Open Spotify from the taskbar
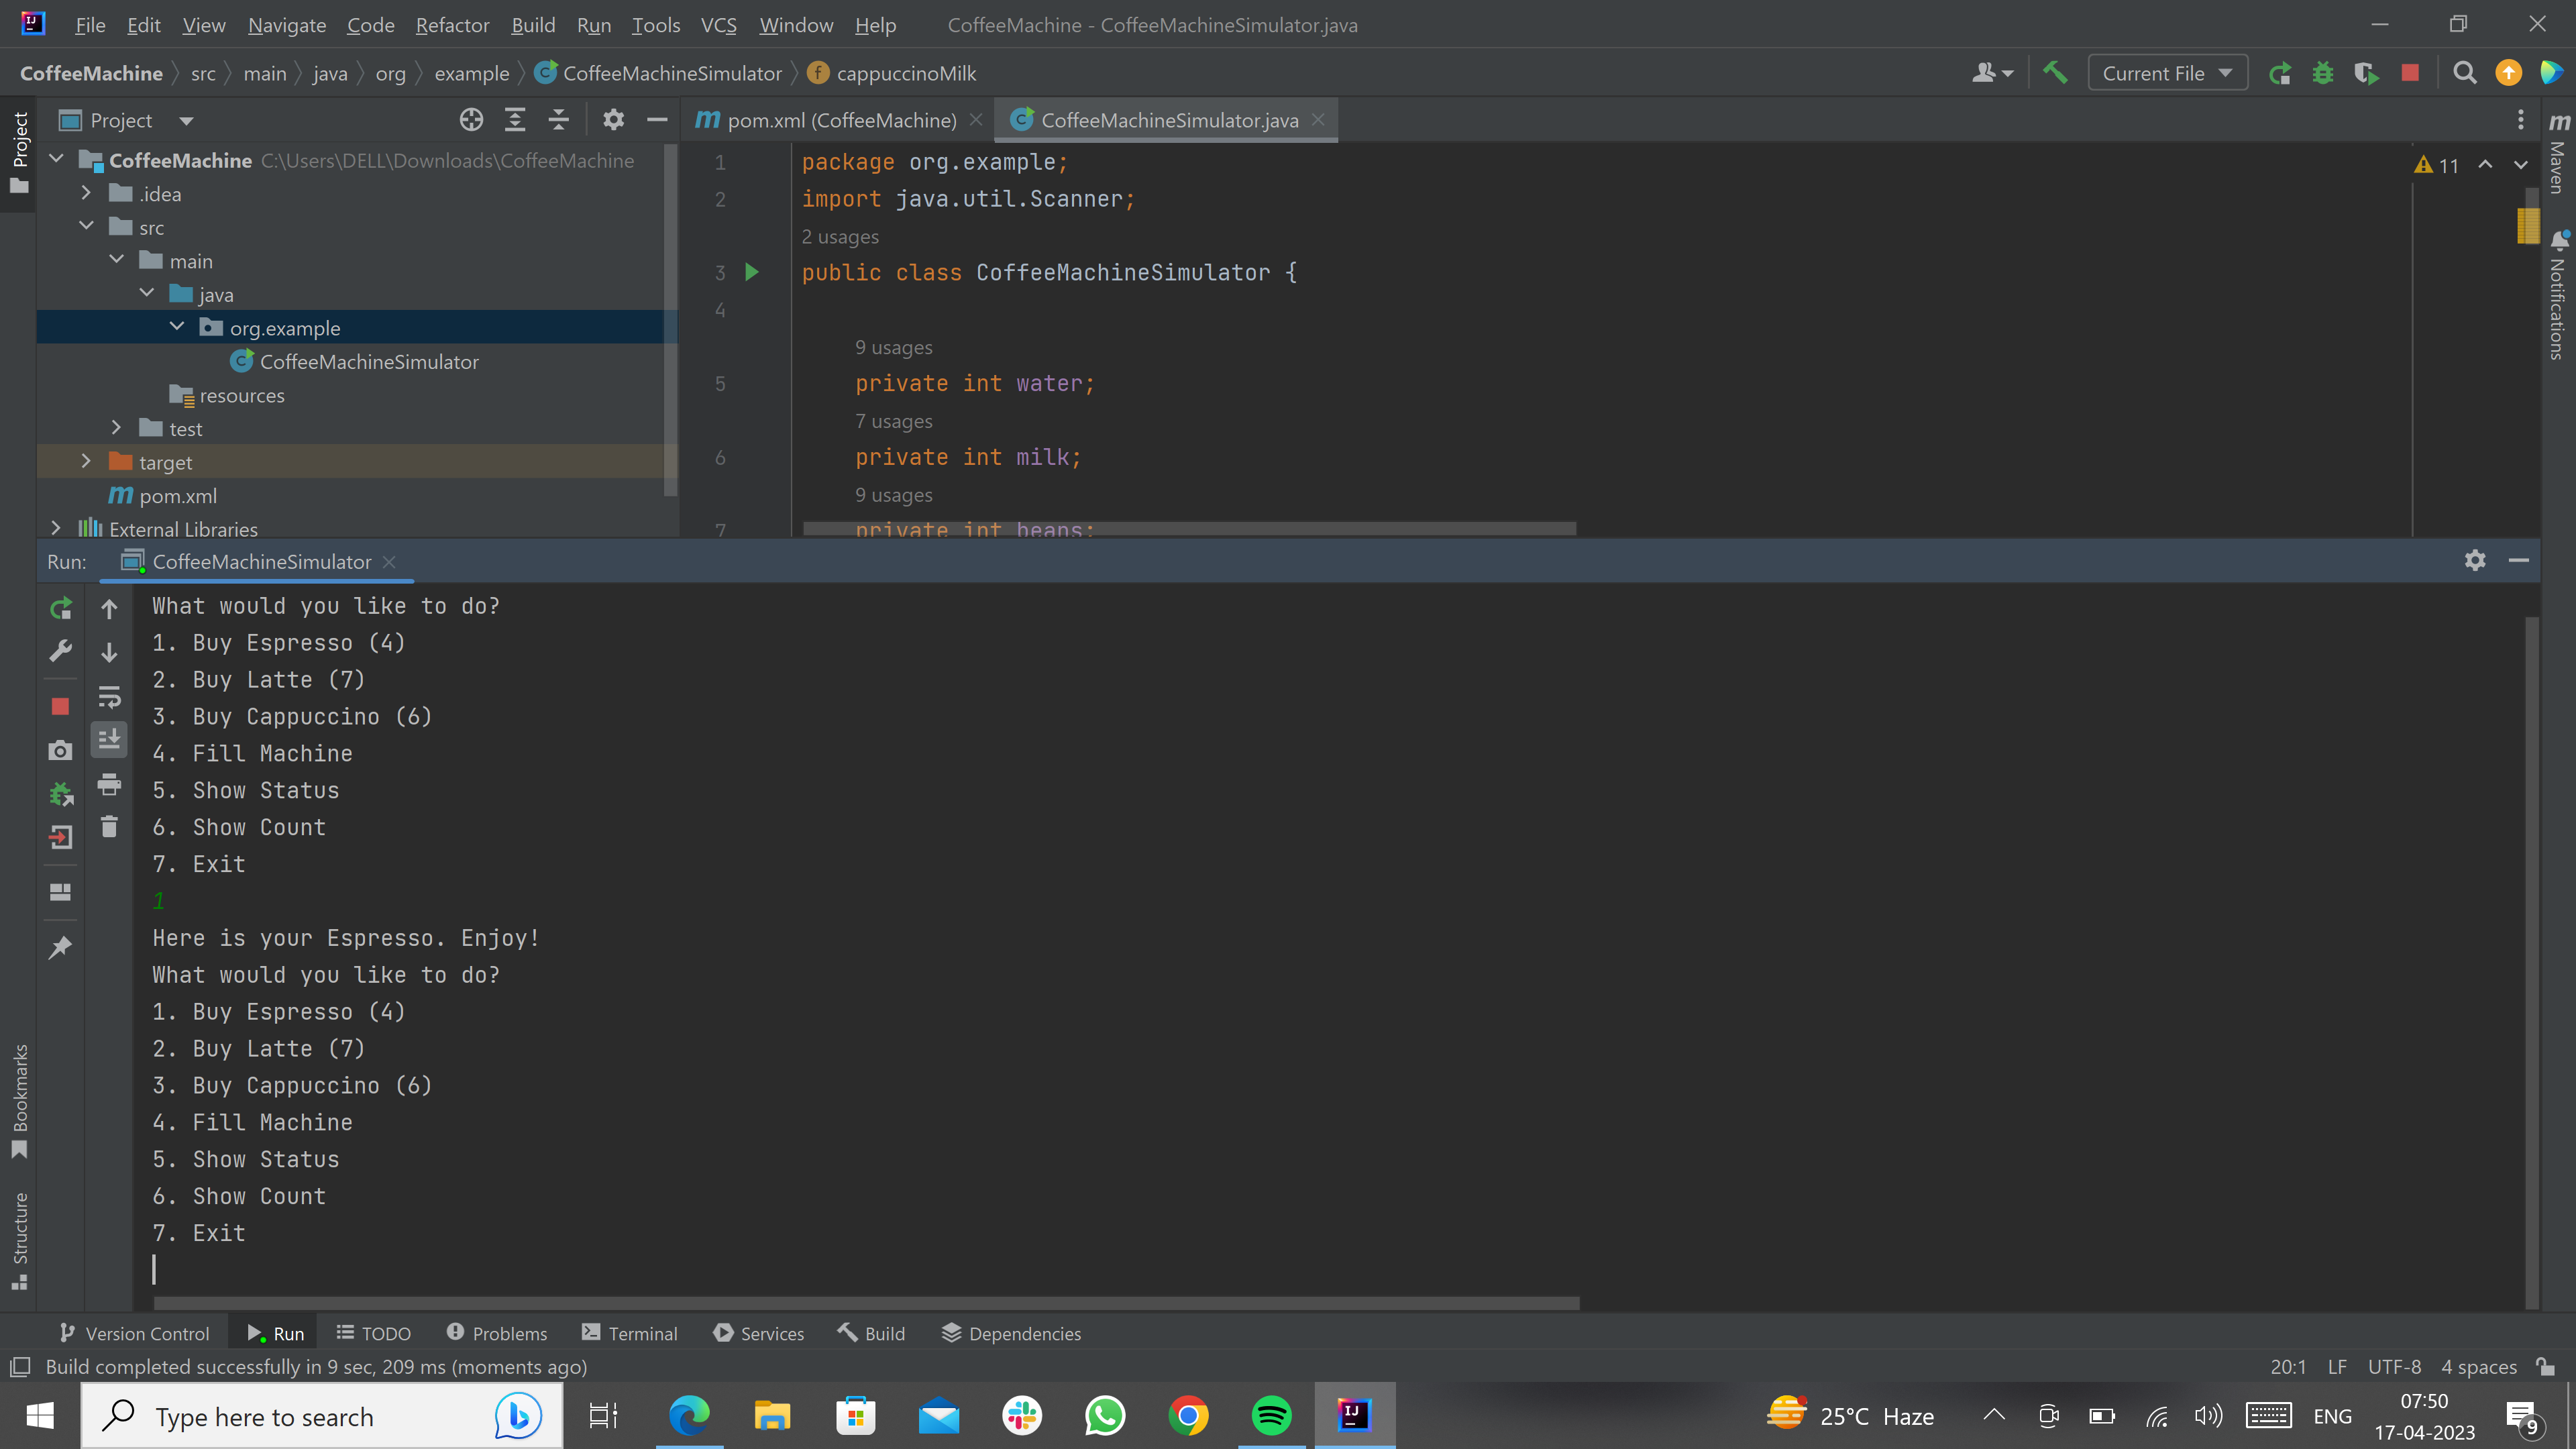 coord(1270,1415)
